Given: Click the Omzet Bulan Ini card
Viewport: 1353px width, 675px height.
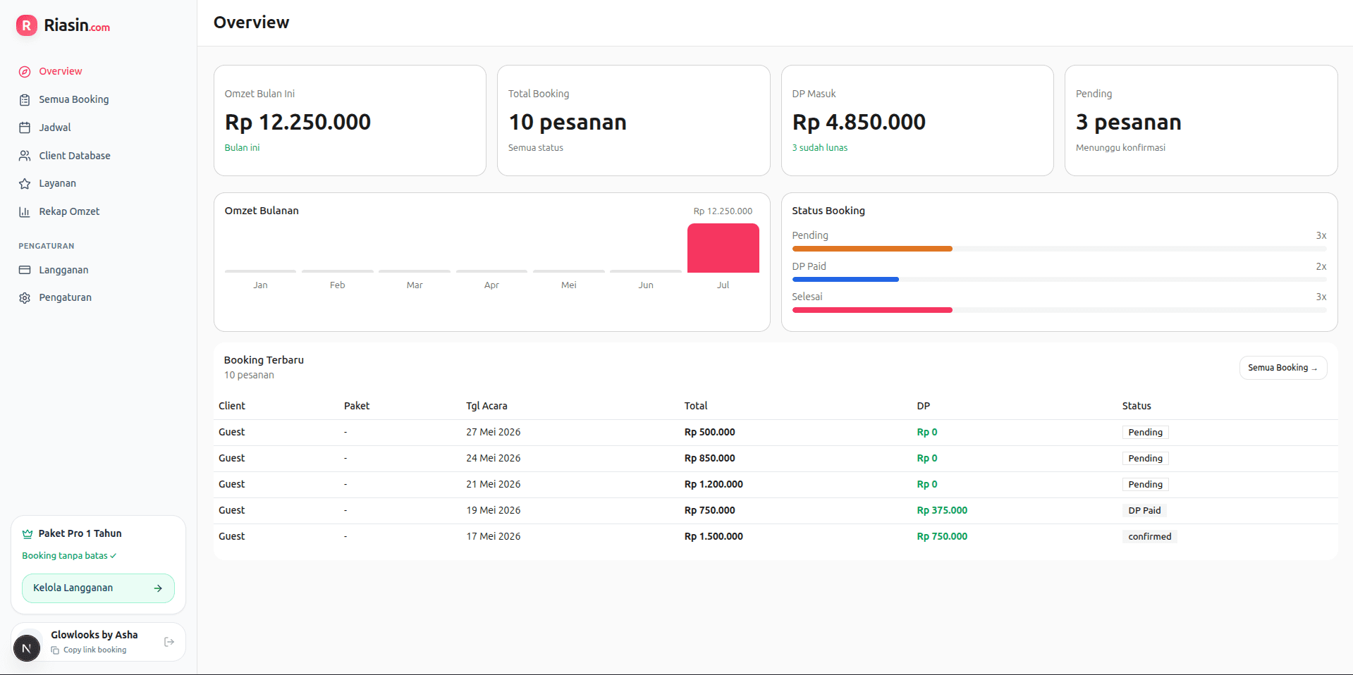Looking at the screenshot, I should [x=350, y=120].
